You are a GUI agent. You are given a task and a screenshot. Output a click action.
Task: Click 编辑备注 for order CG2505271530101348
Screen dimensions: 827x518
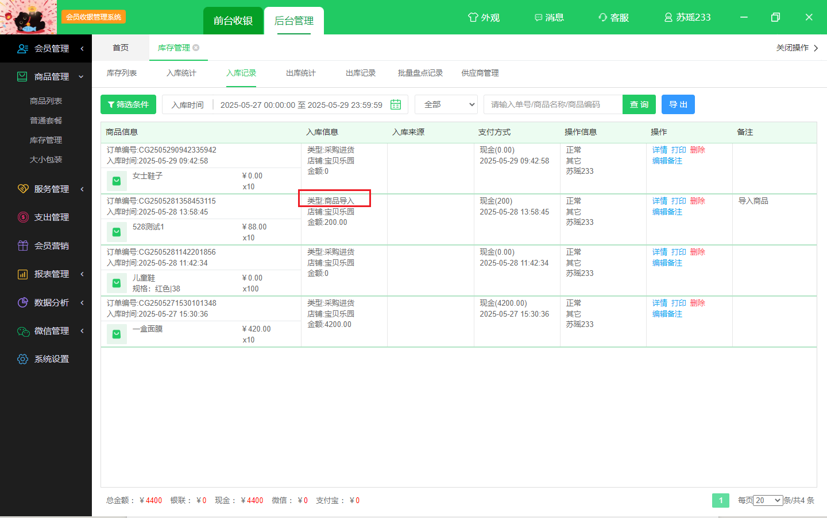click(x=667, y=314)
